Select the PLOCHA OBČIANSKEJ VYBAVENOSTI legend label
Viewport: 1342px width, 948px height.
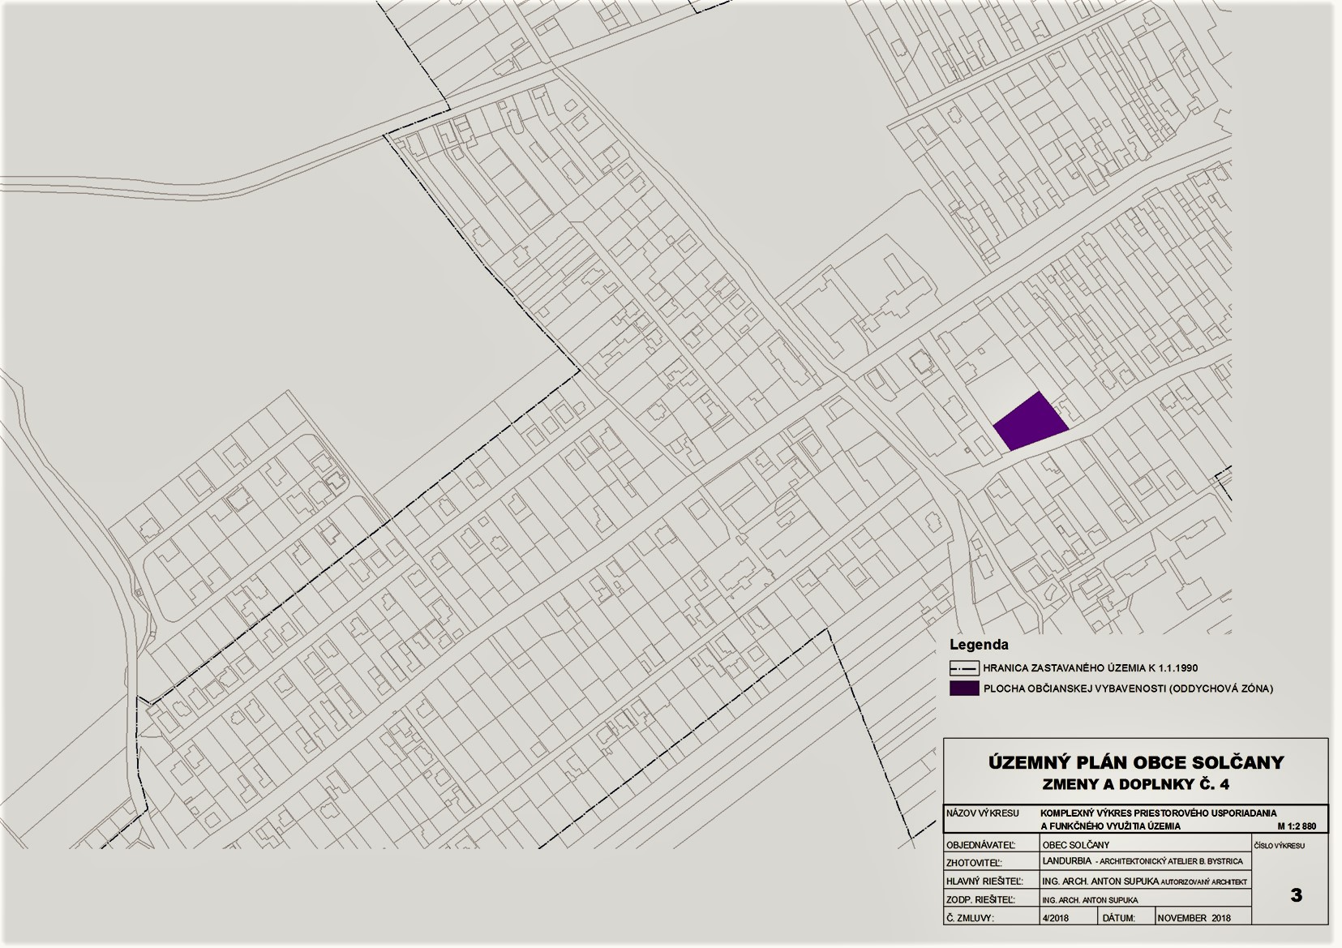pos(1127,688)
